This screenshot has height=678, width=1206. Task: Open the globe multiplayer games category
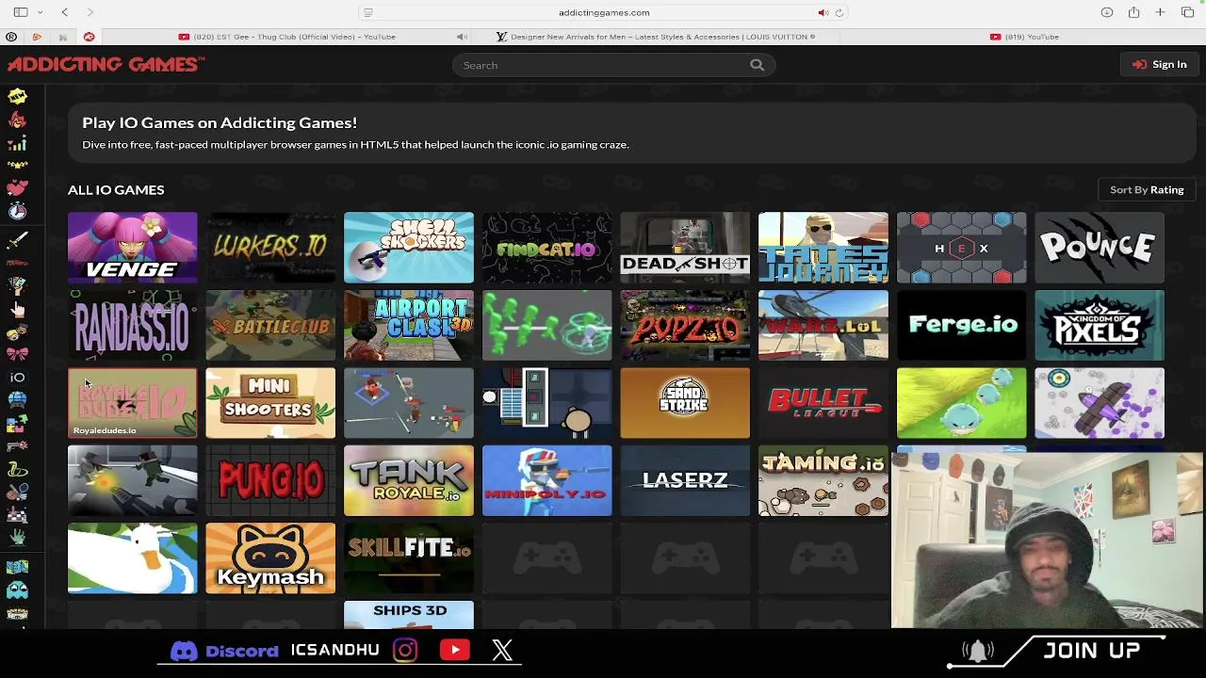[17, 399]
